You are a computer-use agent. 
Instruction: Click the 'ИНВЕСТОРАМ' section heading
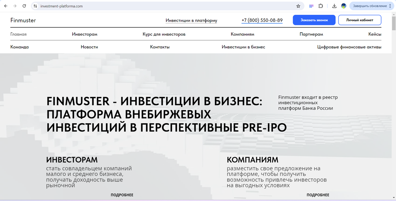72,160
